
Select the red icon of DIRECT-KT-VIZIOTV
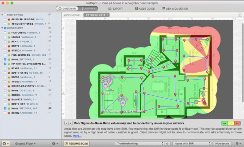(9, 86)
